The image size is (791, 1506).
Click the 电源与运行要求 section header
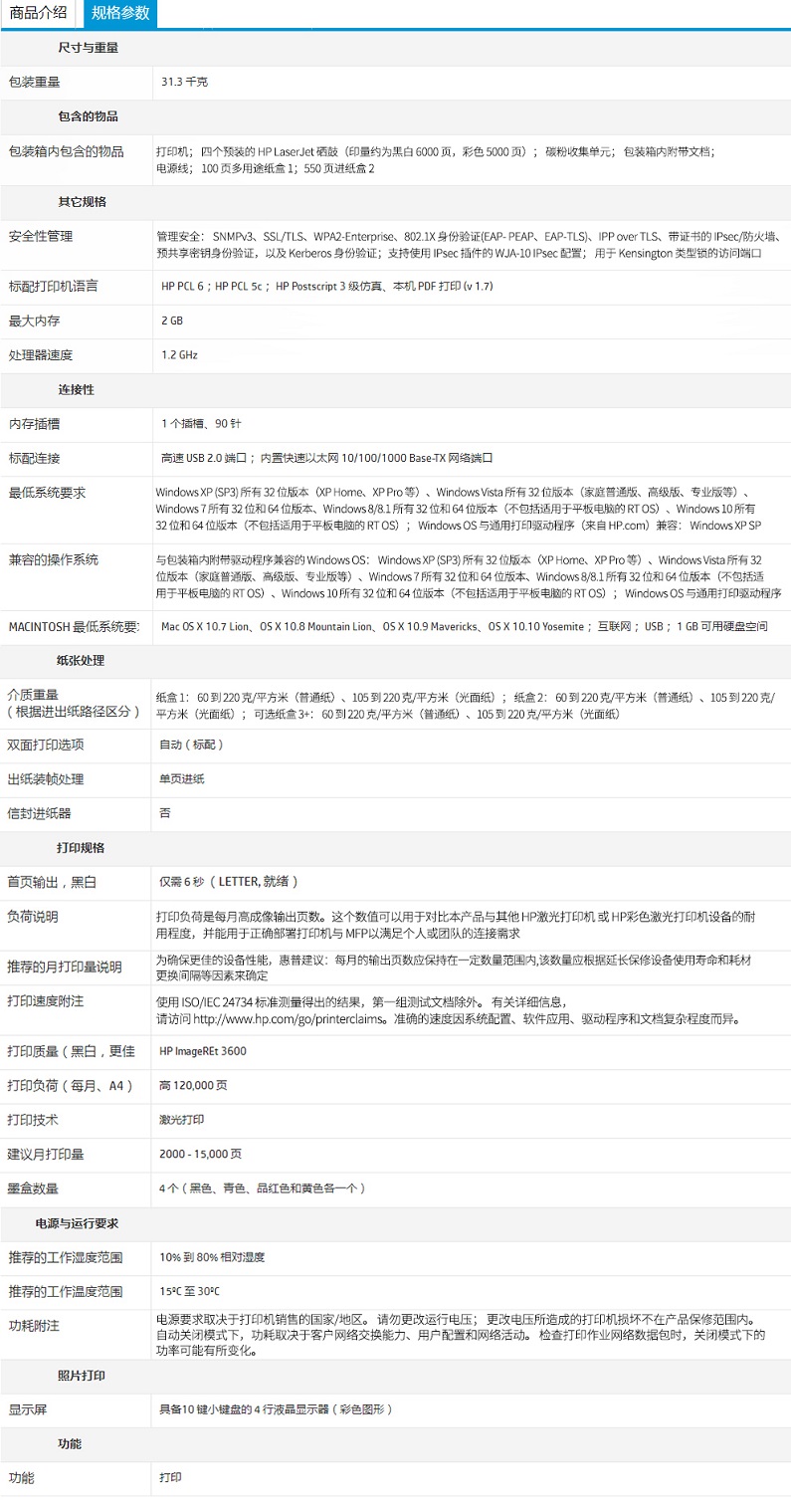pos(78,1223)
